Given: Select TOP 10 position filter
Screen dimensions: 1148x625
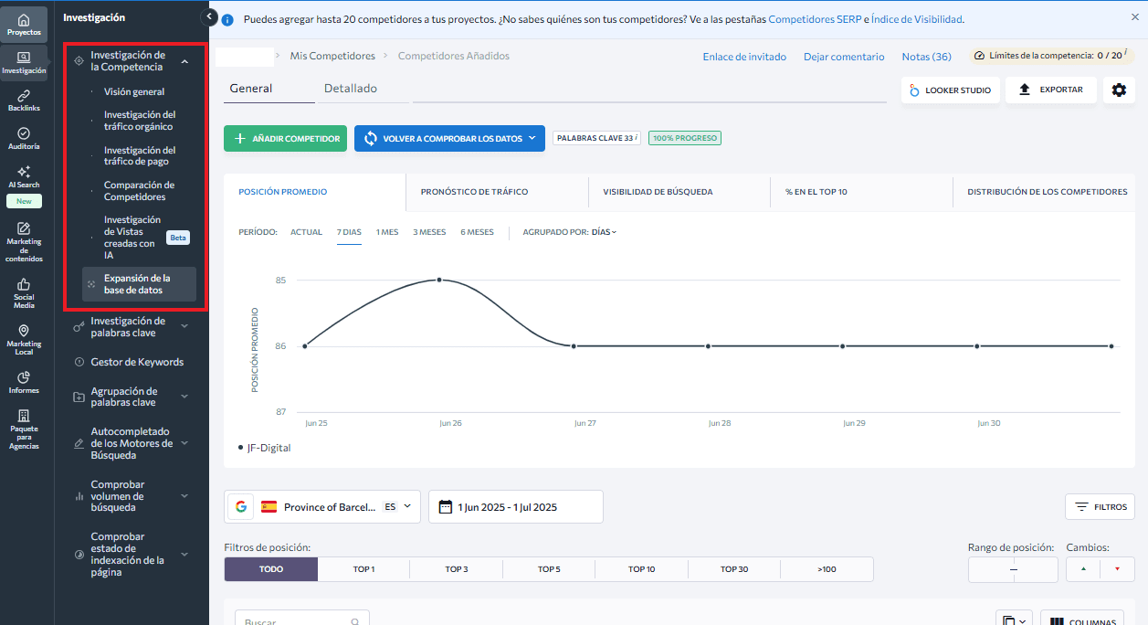Looking at the screenshot, I should 642,569.
